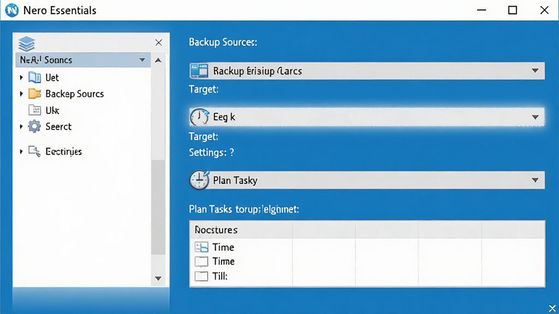Click the icon beside Ukc
Image resolution: width=559 pixels, height=314 pixels.
34,110
